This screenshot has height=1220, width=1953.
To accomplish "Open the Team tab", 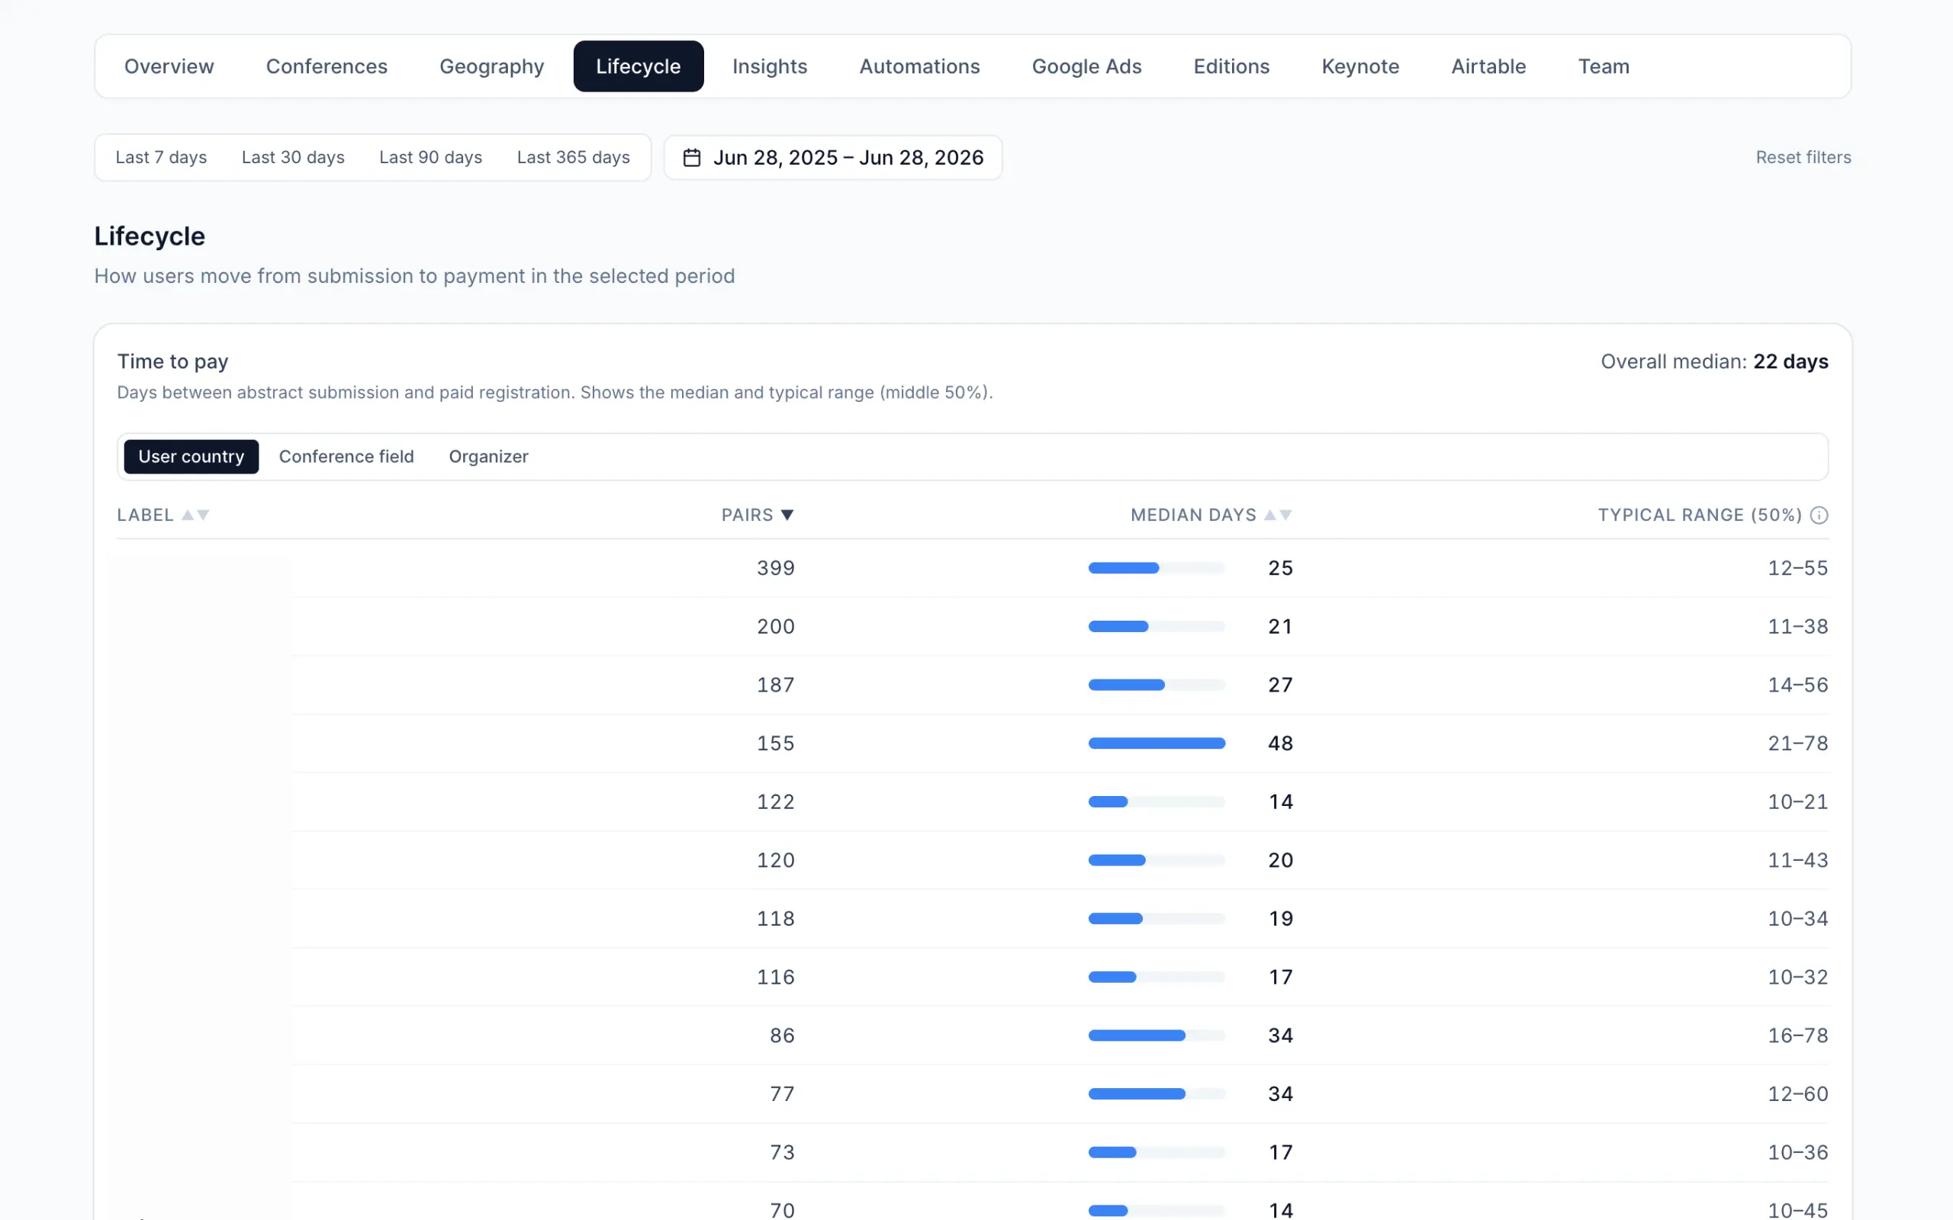I will pyautogui.click(x=1604, y=66).
